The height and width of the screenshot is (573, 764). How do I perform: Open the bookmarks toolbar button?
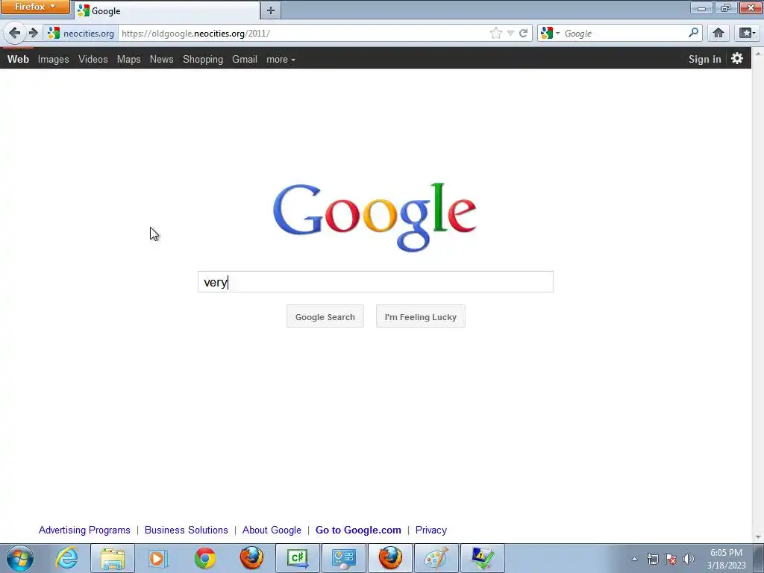coord(747,33)
